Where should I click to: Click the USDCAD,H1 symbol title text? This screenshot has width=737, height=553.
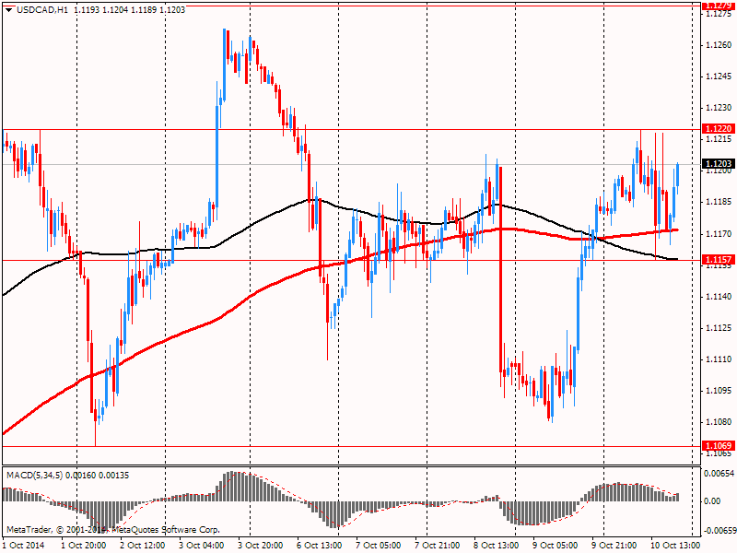[x=41, y=9]
